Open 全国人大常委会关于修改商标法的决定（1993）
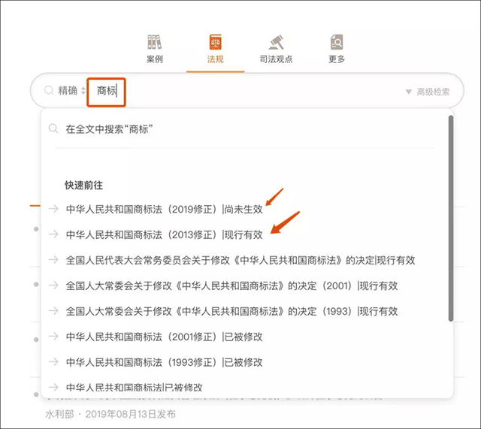Viewport: 481px width, 429px height. pyautogui.click(x=231, y=311)
